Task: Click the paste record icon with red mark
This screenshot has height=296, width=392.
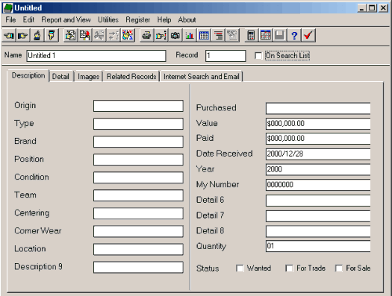Action: 85,36
